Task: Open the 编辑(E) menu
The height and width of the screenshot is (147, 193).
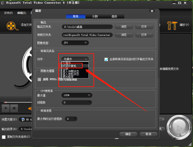Action: 21,13
